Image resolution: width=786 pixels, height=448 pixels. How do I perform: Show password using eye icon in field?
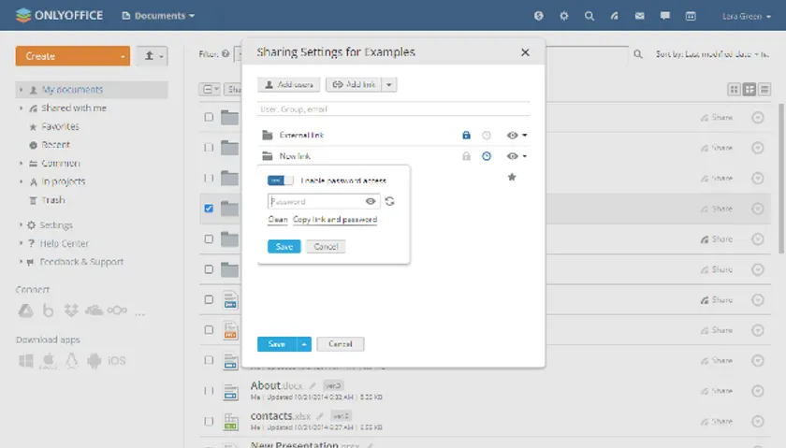pyautogui.click(x=371, y=201)
